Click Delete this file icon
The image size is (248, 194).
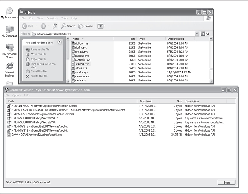click(x=28, y=76)
